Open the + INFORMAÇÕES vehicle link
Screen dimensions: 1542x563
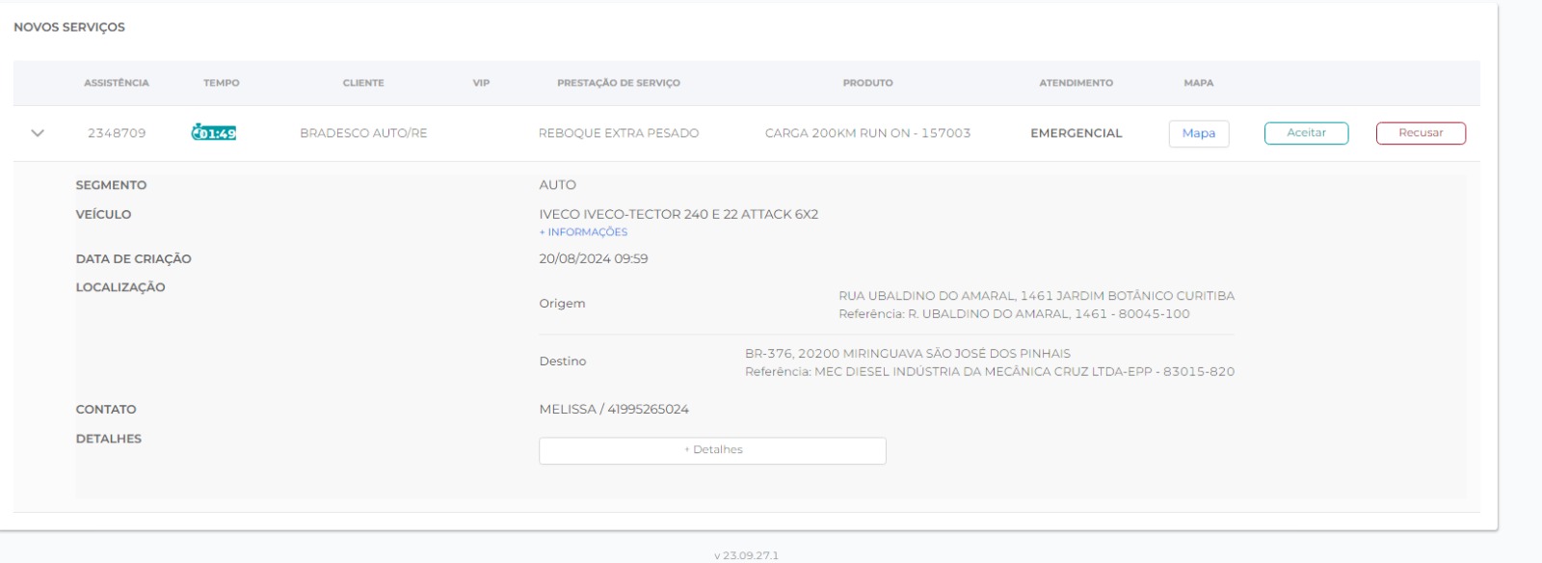583,232
